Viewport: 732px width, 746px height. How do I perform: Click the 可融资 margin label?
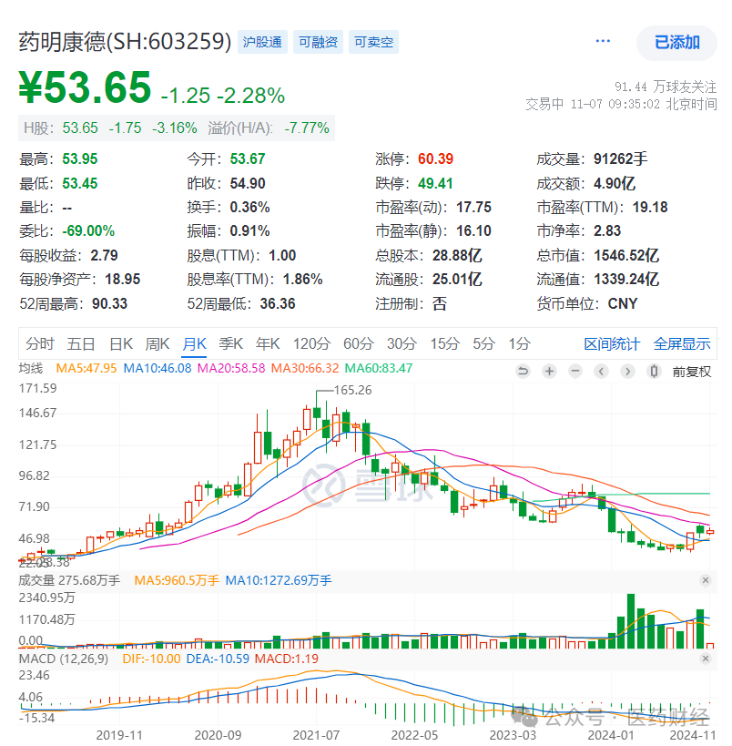click(318, 41)
